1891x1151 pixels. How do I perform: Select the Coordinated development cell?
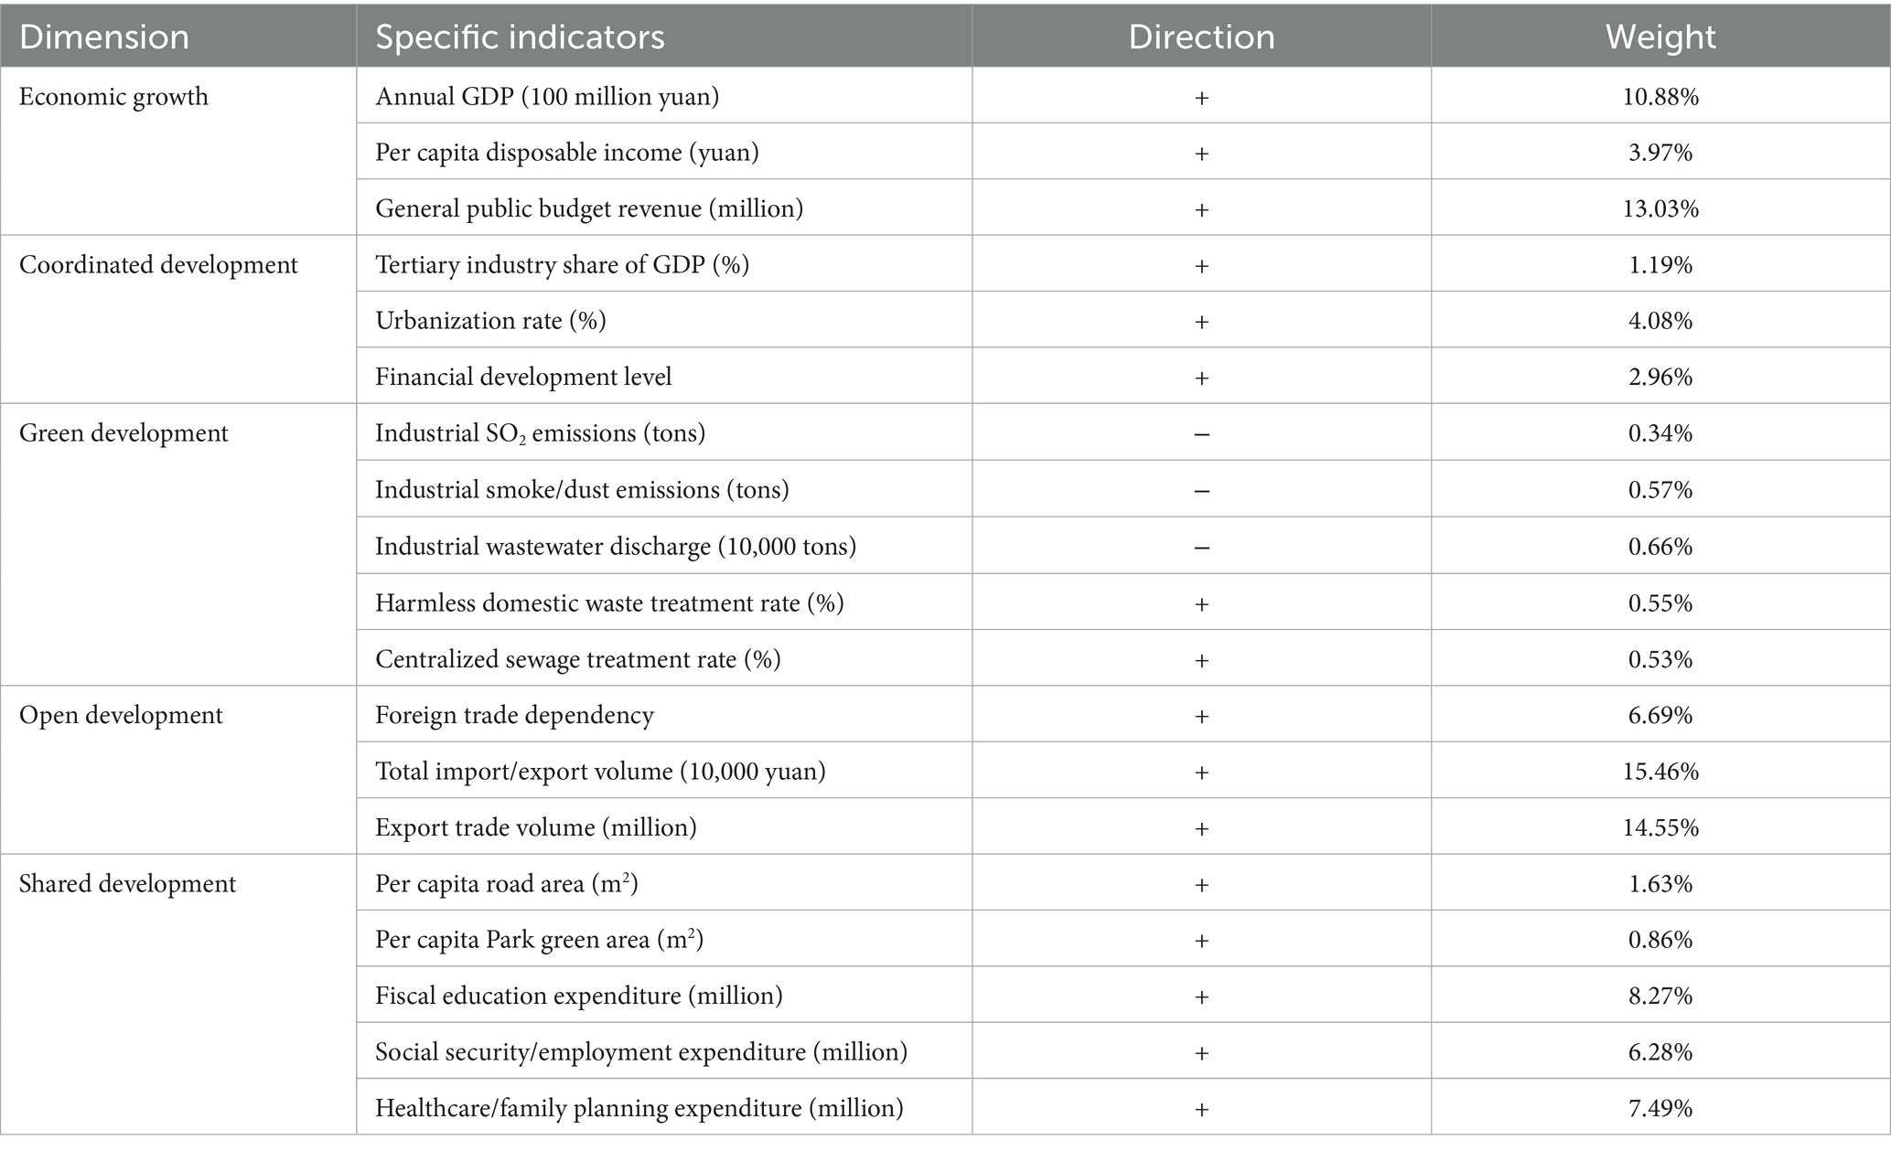[158, 265]
